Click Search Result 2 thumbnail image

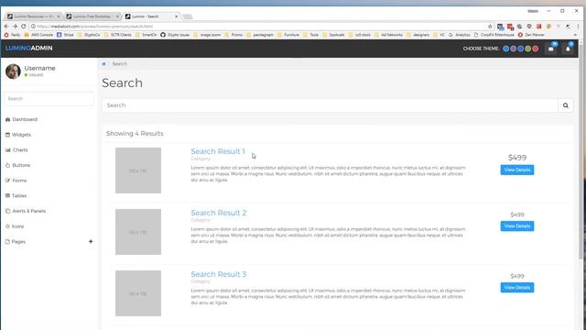(x=138, y=232)
